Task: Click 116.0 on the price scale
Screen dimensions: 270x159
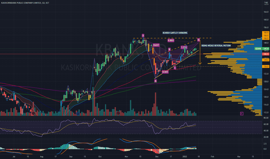Action: (266, 105)
